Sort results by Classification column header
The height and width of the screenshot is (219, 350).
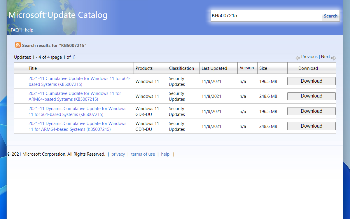click(181, 68)
